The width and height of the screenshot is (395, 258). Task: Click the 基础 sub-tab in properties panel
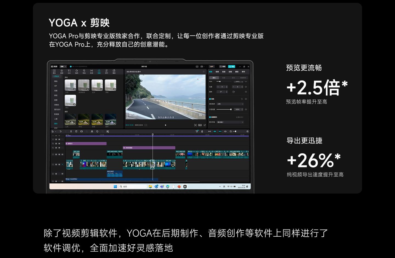point(214,78)
